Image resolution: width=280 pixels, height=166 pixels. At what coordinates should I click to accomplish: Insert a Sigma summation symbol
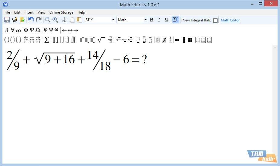point(47,40)
